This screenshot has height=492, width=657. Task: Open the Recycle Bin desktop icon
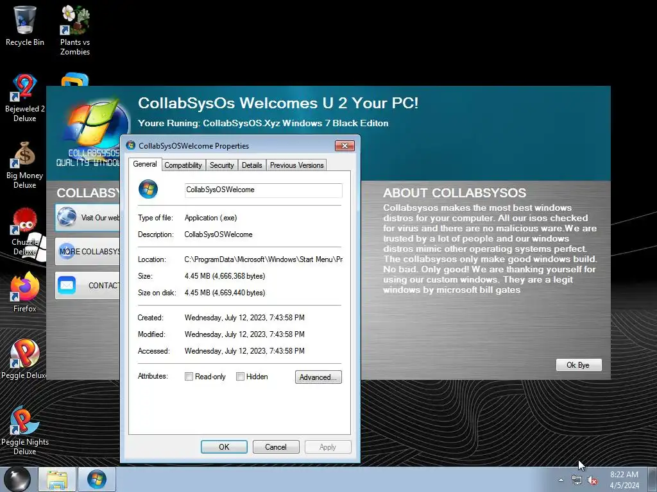(25, 26)
